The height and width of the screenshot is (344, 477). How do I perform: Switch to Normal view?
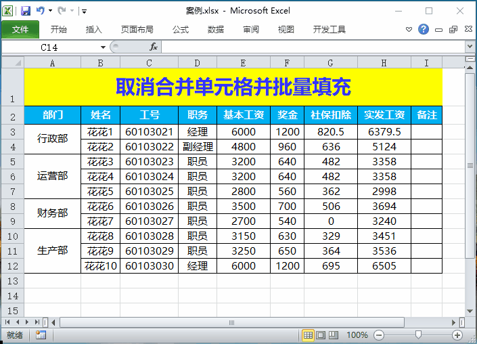pyautogui.click(x=308, y=335)
